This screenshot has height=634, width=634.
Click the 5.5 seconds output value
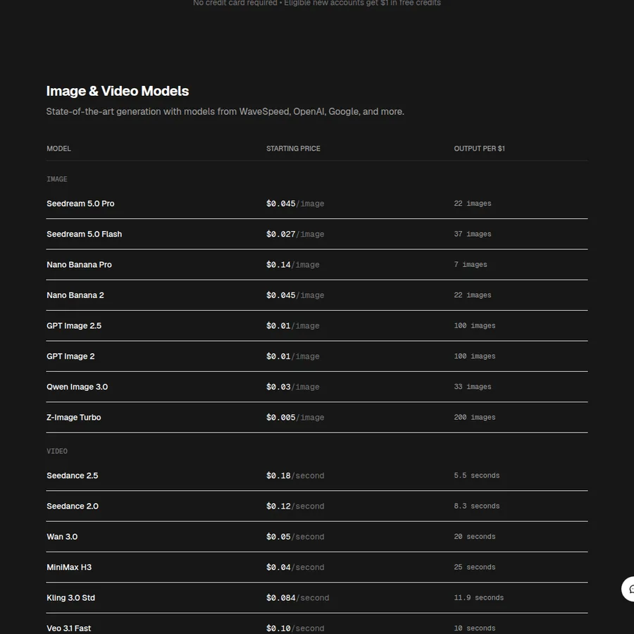[x=477, y=475]
